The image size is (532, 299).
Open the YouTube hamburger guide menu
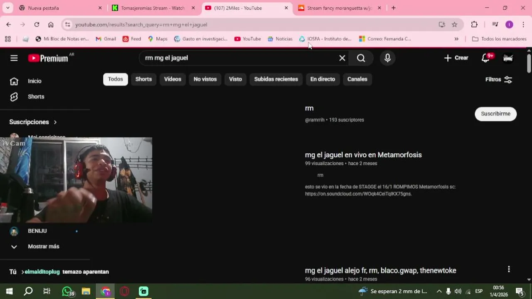pyautogui.click(x=14, y=58)
